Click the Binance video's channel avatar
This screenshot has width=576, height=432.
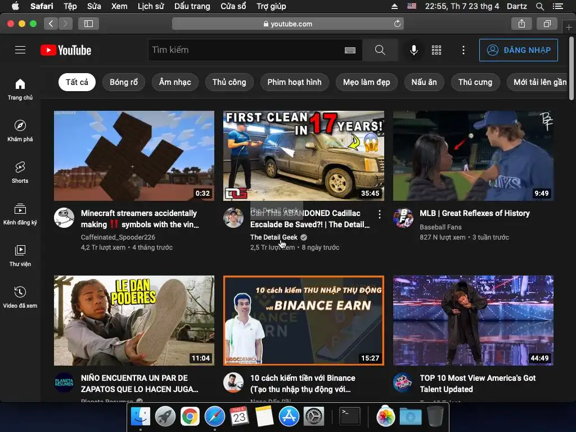click(x=233, y=382)
